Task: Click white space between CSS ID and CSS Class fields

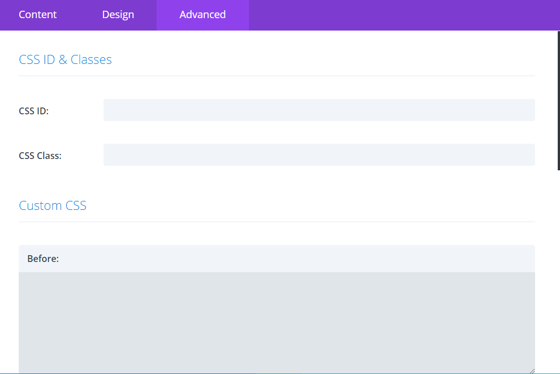Action: tap(319, 132)
